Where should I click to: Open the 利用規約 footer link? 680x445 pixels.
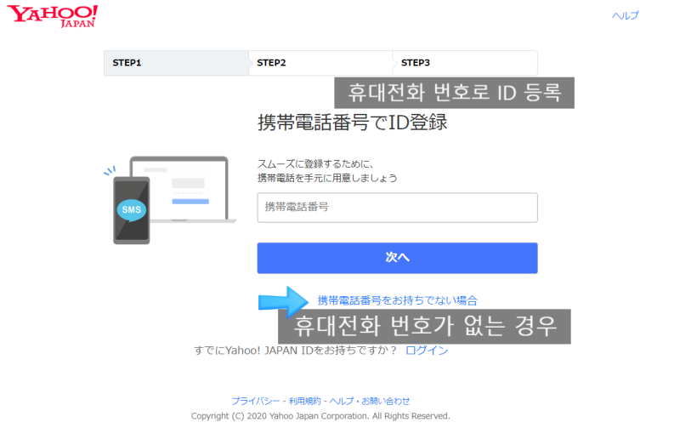click(305, 401)
